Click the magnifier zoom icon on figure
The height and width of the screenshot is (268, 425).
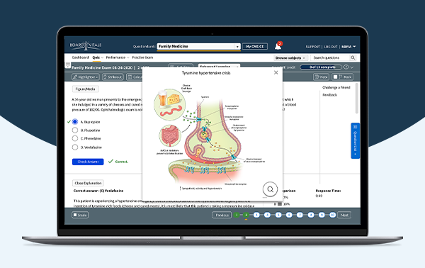[x=270, y=189]
